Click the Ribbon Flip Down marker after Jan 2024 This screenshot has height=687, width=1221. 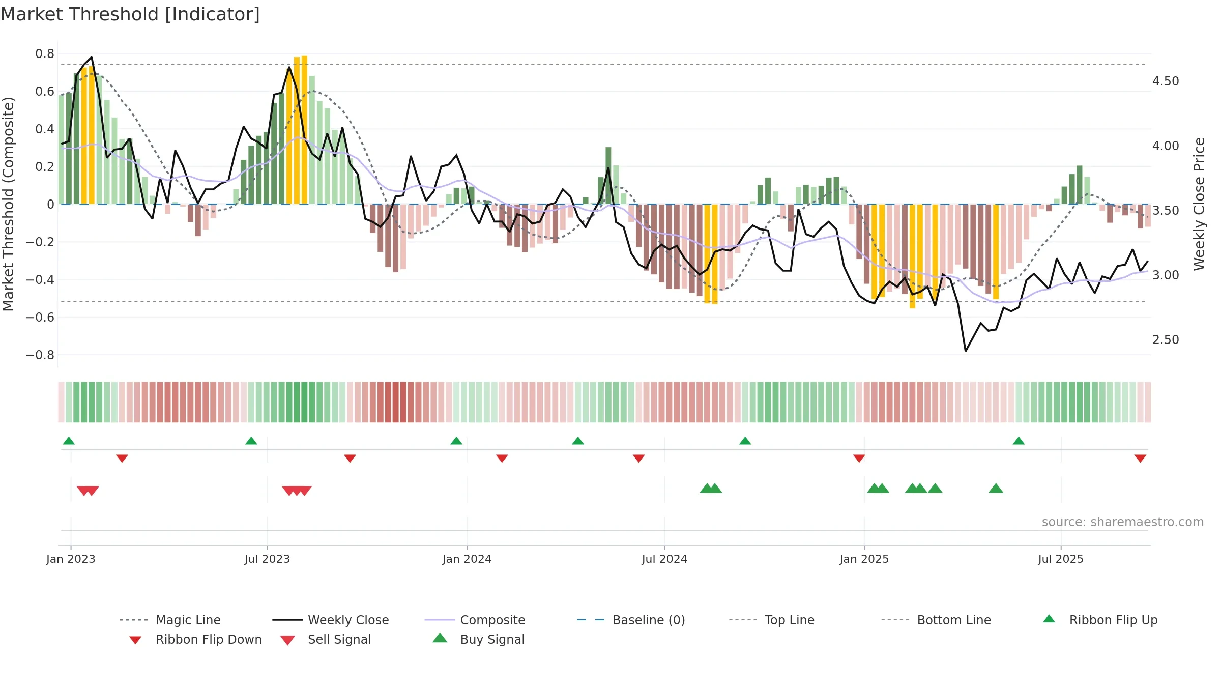pyautogui.click(x=502, y=459)
